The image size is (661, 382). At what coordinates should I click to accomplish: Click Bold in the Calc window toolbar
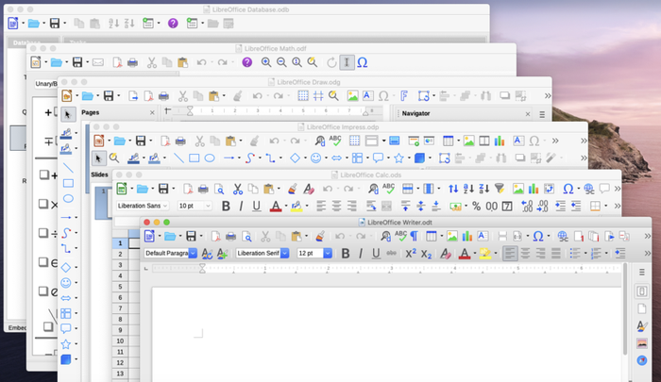tap(226, 206)
